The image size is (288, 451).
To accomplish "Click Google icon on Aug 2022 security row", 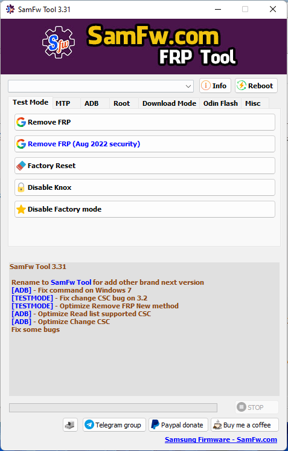I will 21,144.
